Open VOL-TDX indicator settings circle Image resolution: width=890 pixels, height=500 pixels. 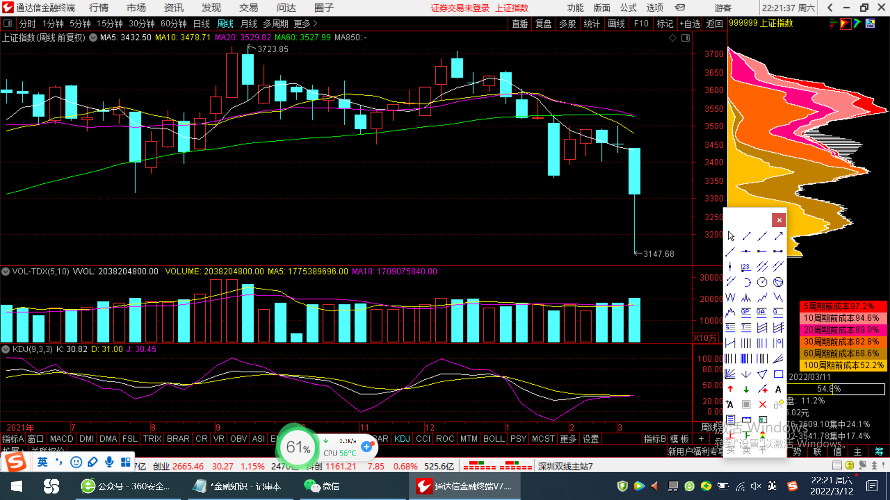click(6, 271)
